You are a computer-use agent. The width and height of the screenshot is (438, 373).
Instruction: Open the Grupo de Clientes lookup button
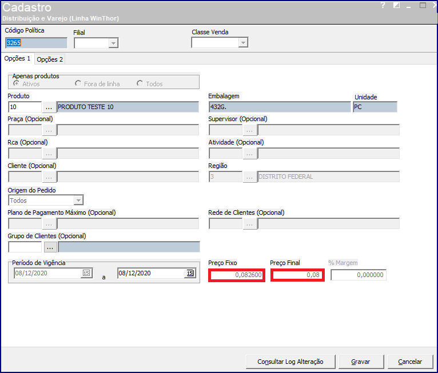click(x=50, y=247)
